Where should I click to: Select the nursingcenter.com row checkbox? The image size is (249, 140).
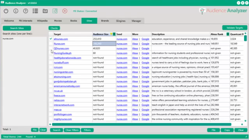[x=51, y=72]
